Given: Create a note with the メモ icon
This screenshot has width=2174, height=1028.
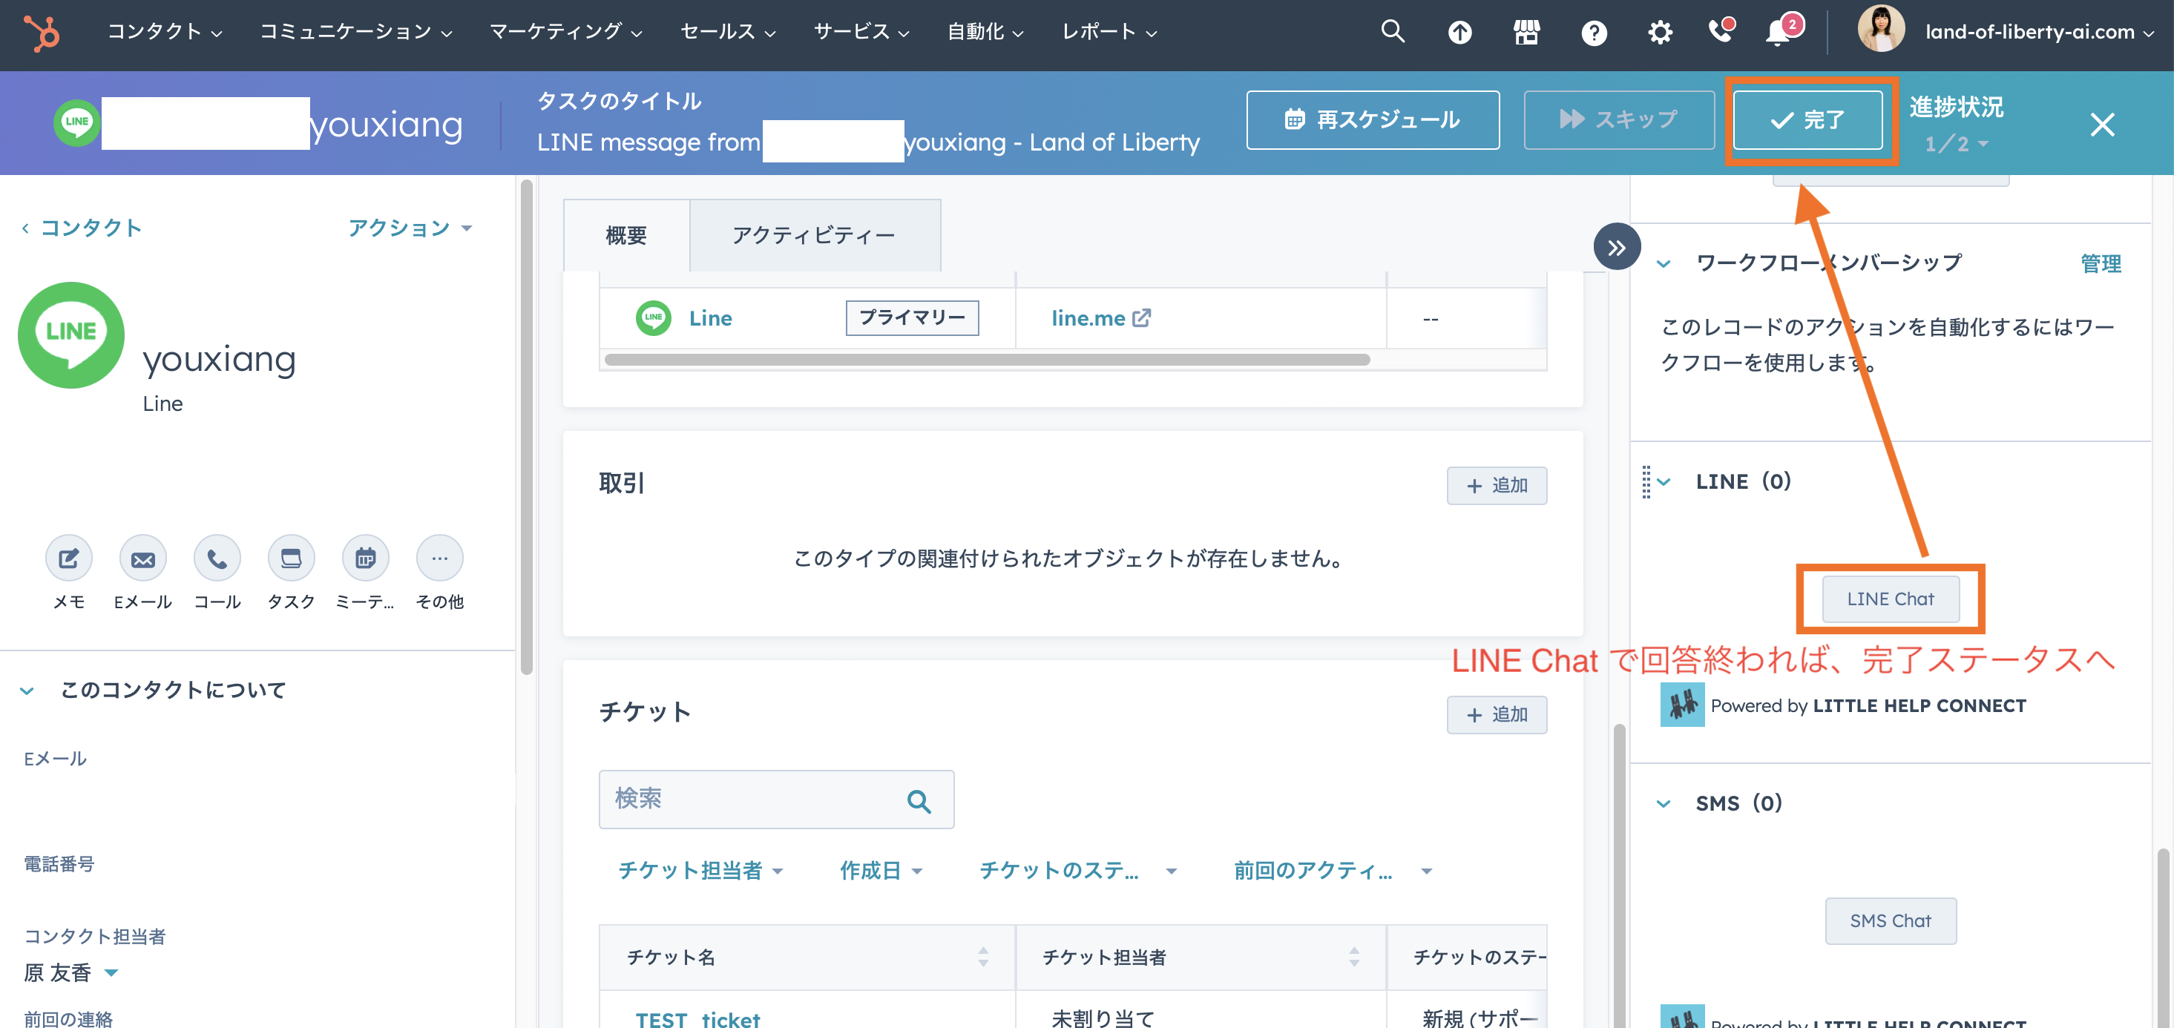Looking at the screenshot, I should (x=68, y=558).
